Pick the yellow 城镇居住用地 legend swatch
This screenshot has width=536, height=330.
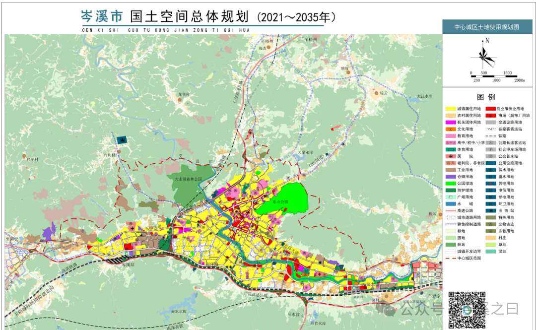point(451,109)
